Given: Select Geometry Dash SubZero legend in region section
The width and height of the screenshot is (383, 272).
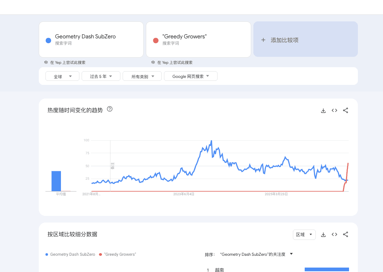Looking at the screenshot, I should [70, 254].
